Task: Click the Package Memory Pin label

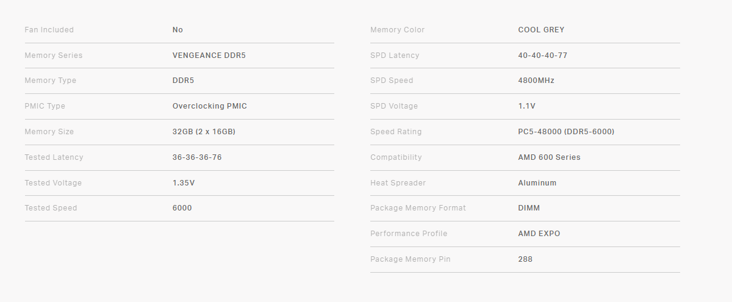Action: click(410, 259)
